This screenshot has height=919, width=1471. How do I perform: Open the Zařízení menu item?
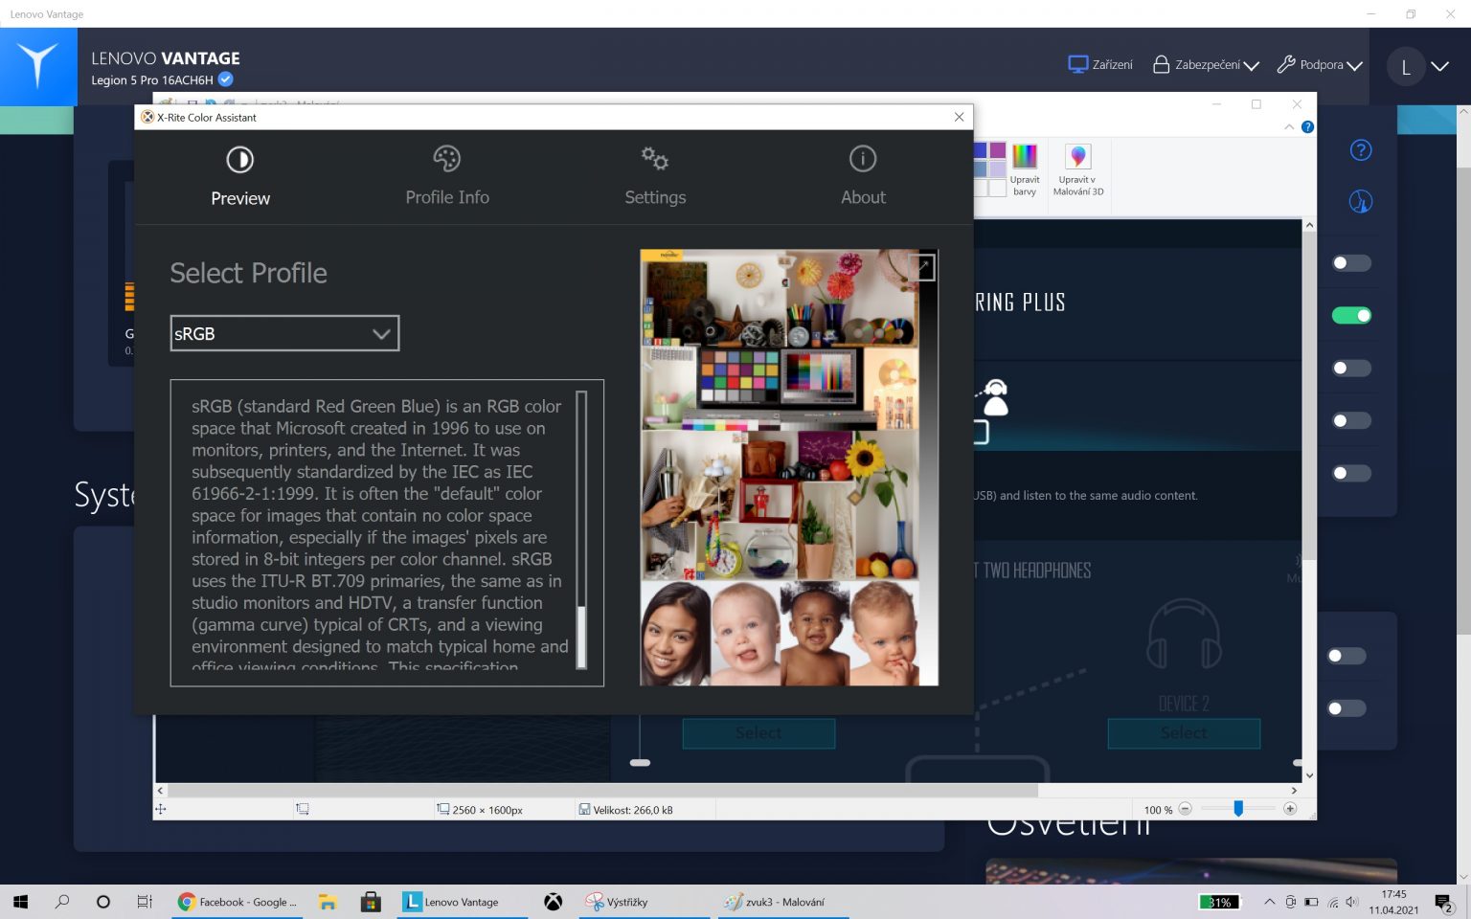click(x=1100, y=65)
